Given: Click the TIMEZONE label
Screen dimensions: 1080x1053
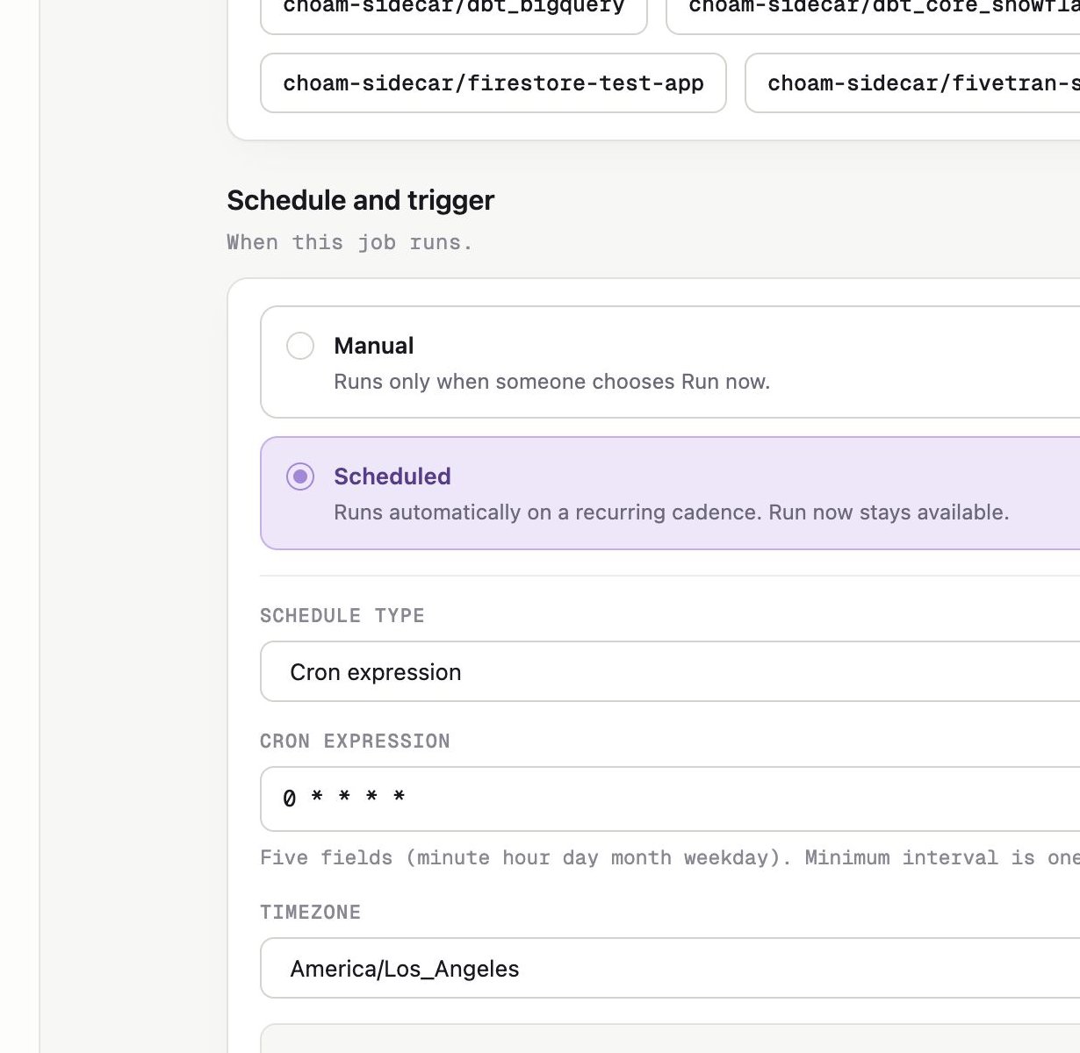Looking at the screenshot, I should 310,913.
